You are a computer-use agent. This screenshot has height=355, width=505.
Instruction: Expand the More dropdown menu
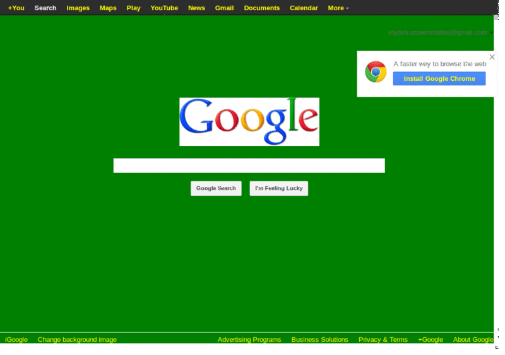point(338,8)
